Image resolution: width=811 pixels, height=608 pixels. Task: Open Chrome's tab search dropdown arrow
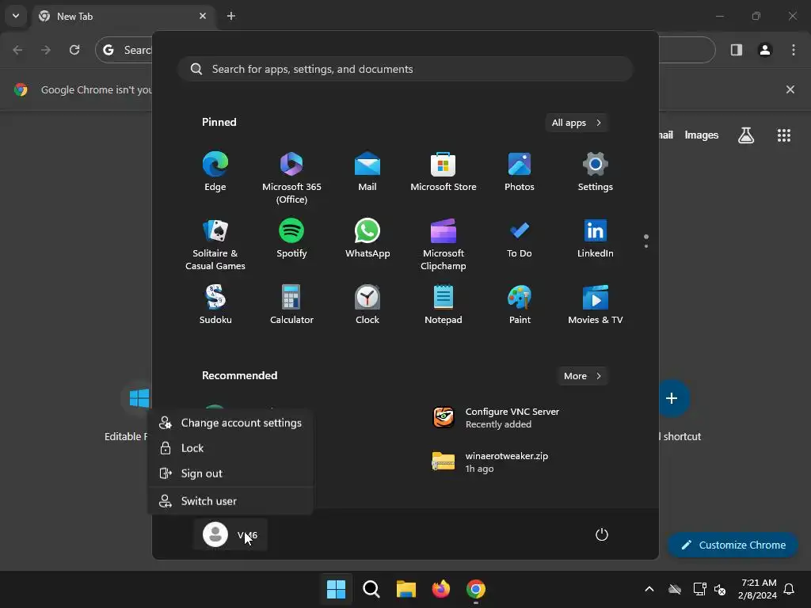coord(16,16)
